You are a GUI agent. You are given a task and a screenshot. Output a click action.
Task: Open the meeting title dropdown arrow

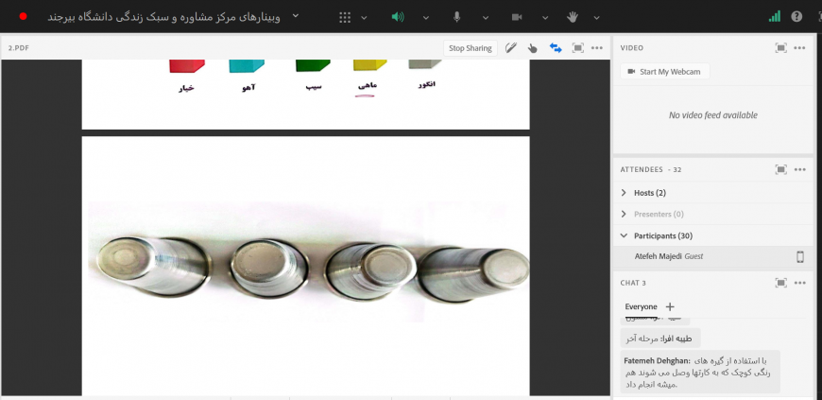[x=296, y=16]
